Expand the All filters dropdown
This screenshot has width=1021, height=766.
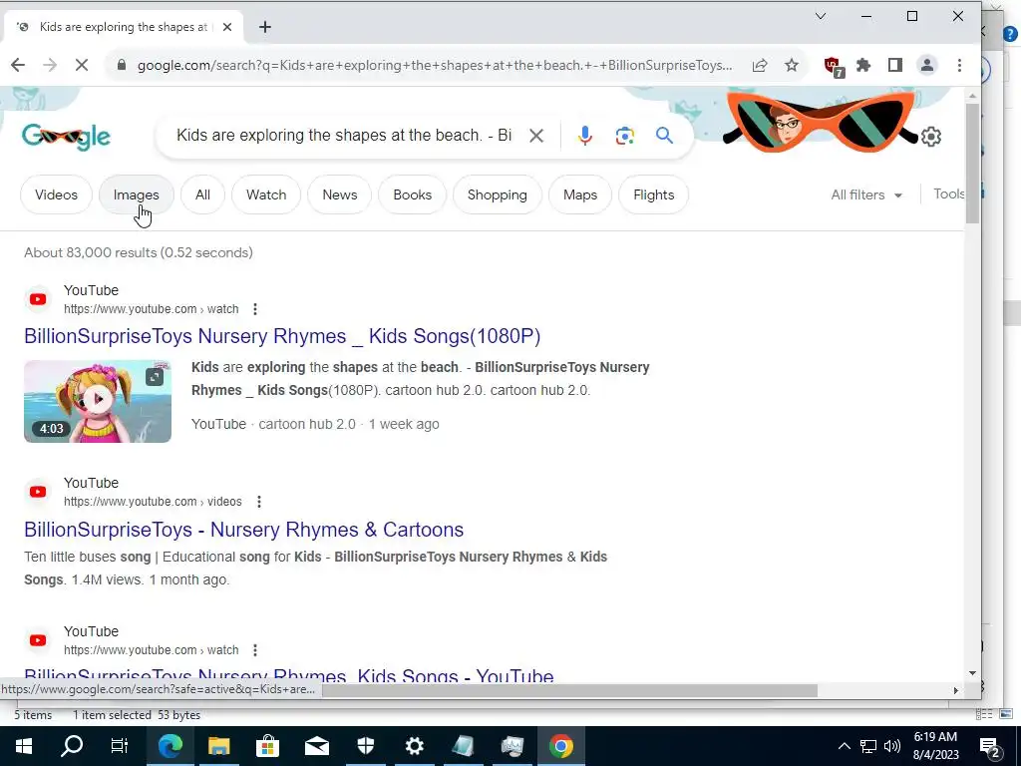(x=866, y=194)
